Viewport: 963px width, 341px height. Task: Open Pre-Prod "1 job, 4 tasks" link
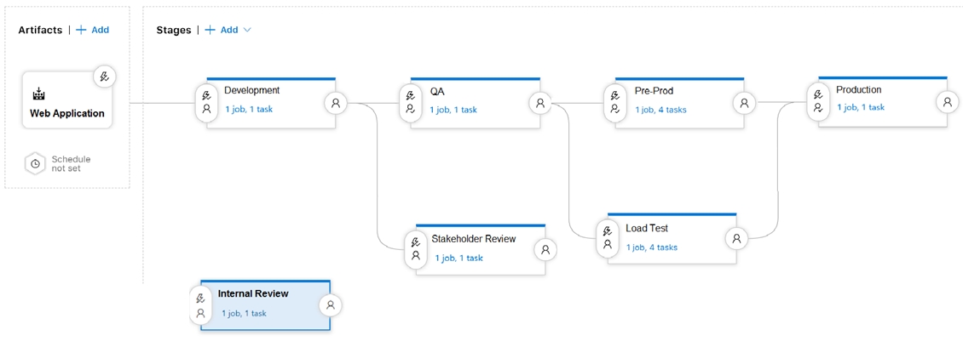coord(660,110)
